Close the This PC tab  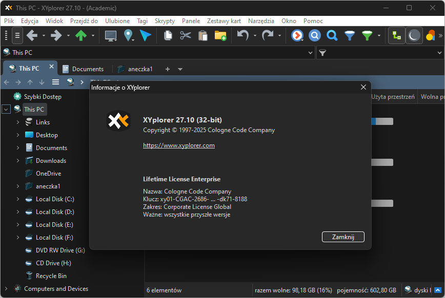pos(51,67)
